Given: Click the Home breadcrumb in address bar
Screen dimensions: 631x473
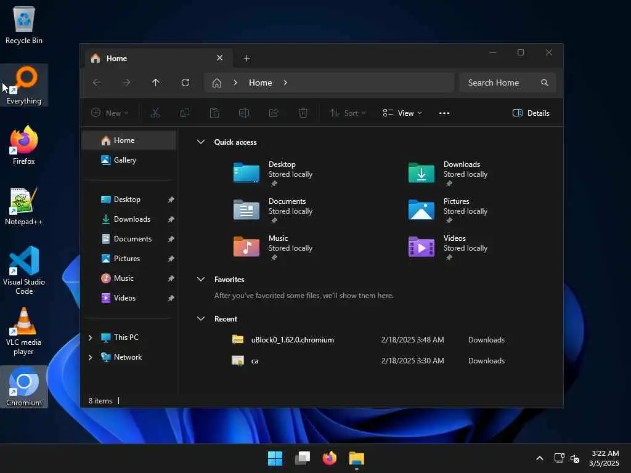Looking at the screenshot, I should point(261,83).
